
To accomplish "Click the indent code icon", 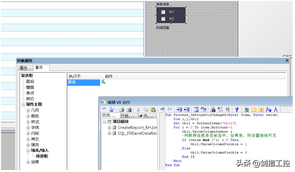I will pos(179,109).
